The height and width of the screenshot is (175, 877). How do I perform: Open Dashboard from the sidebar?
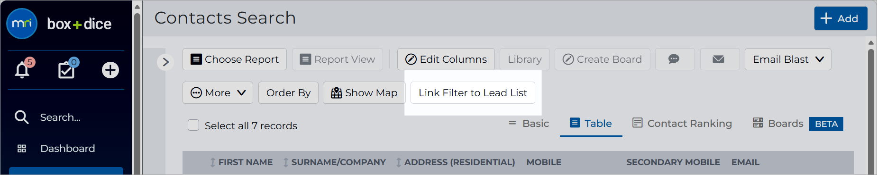coord(67,148)
